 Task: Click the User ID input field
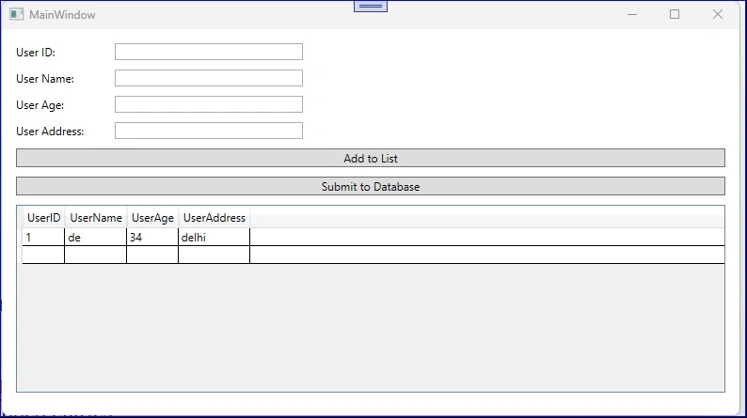(208, 52)
